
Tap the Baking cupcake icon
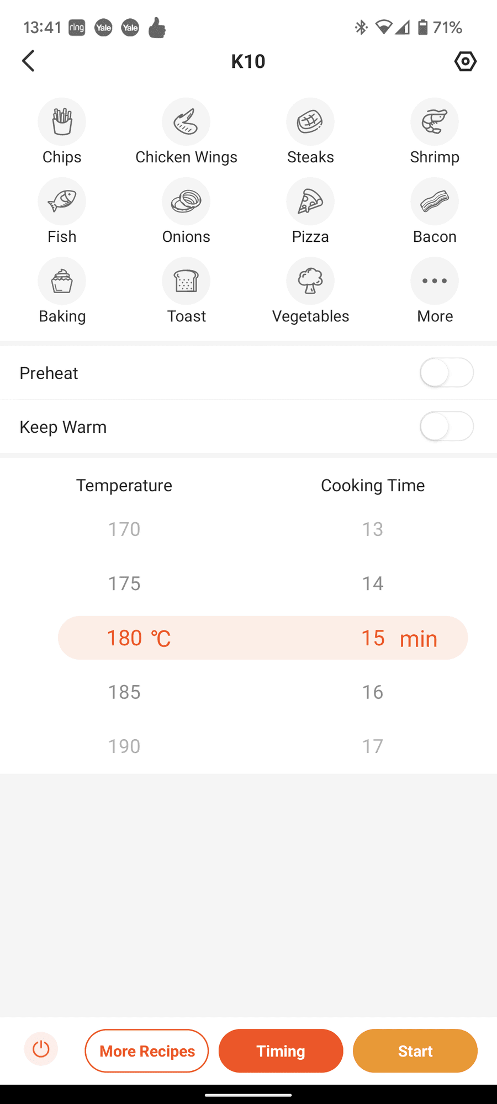point(62,281)
